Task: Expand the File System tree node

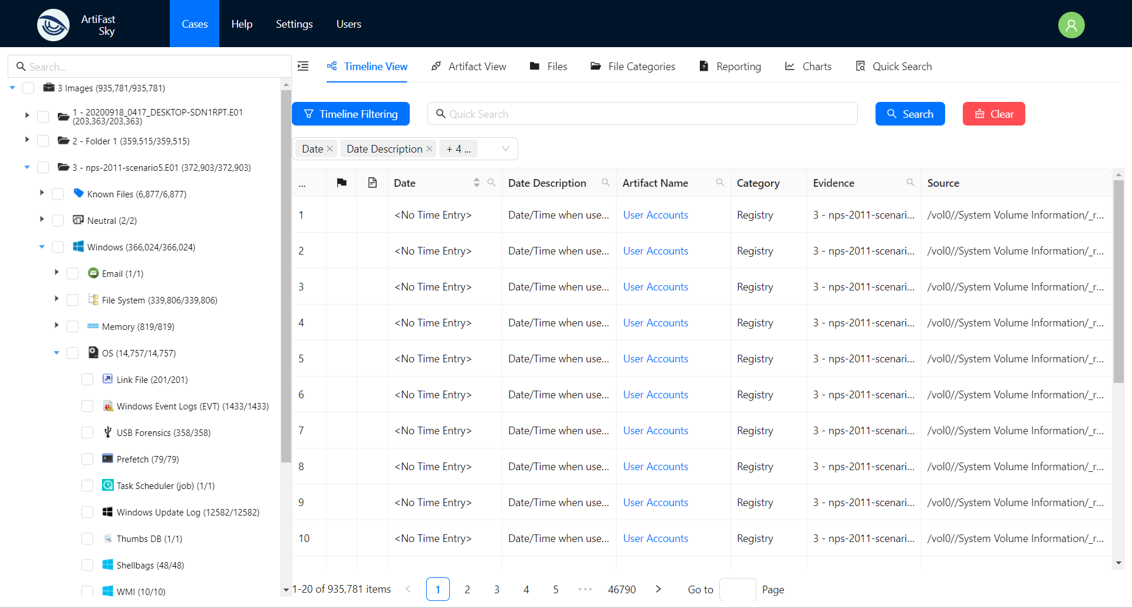Action: (57, 299)
